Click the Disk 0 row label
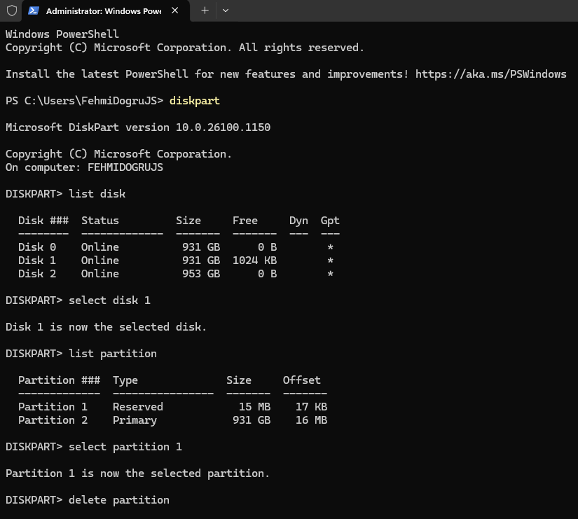 point(37,247)
